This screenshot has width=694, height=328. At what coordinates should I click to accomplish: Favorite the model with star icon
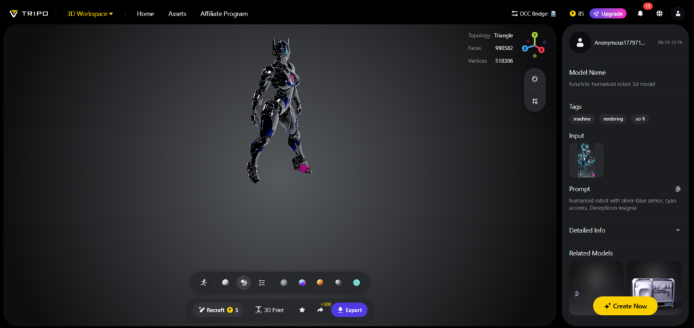[302, 310]
